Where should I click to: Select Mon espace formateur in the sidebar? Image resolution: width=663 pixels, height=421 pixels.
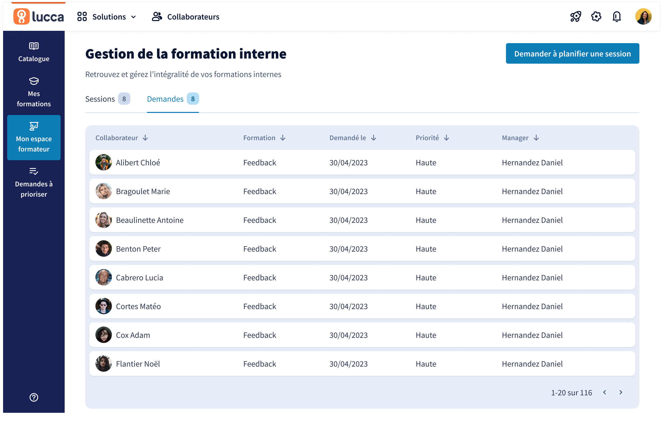pyautogui.click(x=34, y=138)
